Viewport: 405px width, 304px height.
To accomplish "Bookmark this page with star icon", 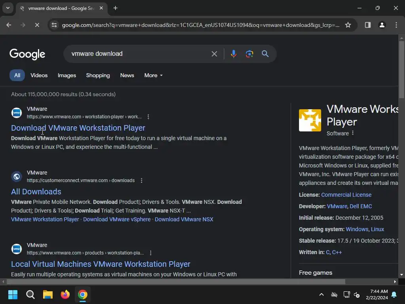I will click(x=348, y=25).
